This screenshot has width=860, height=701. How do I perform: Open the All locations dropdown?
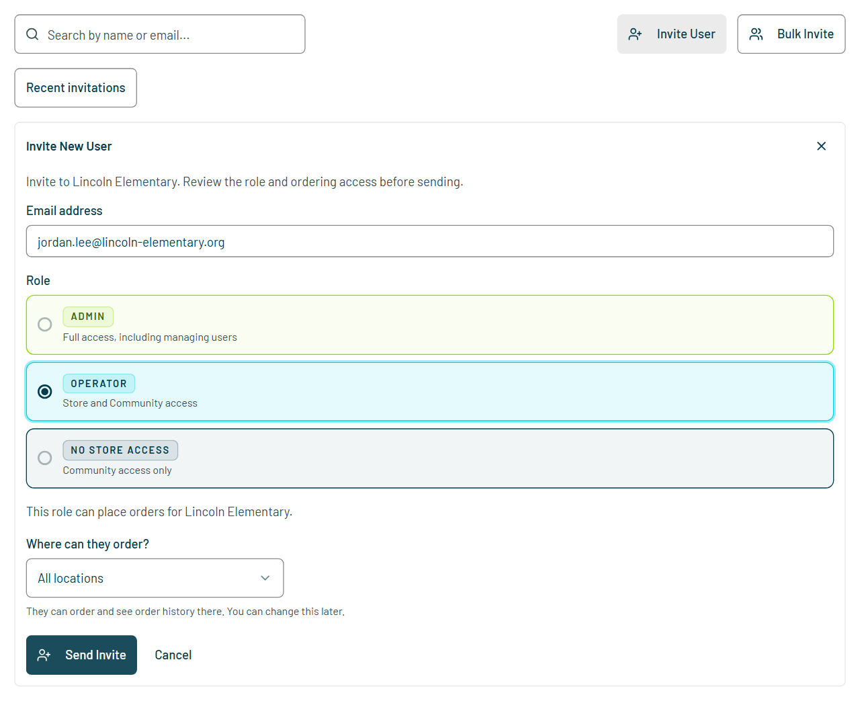tap(155, 578)
